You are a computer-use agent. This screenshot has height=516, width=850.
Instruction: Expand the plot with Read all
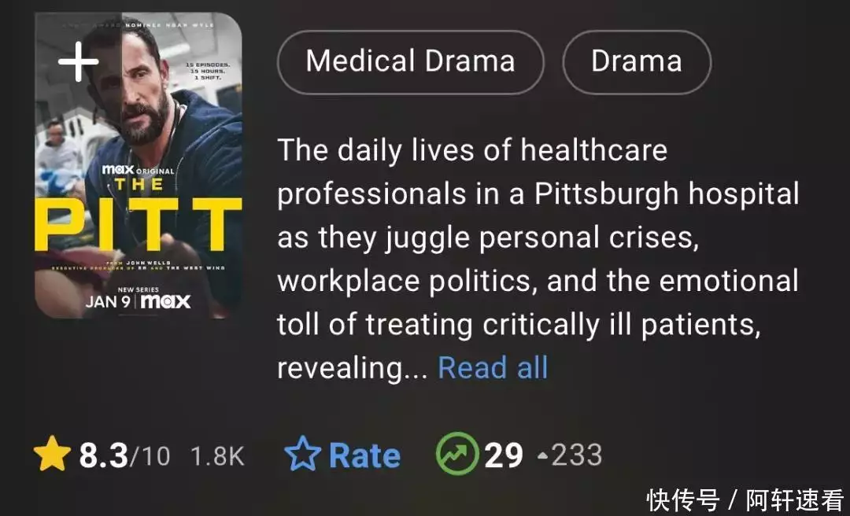[x=493, y=367]
